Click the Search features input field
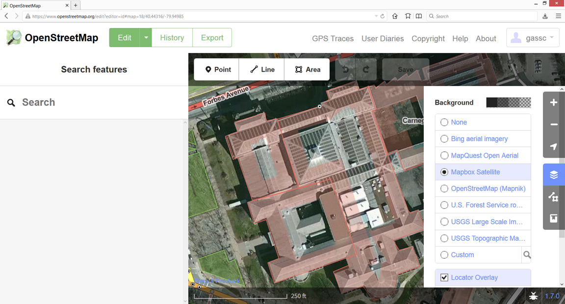Screen dimensions: 565x304 click(94, 103)
